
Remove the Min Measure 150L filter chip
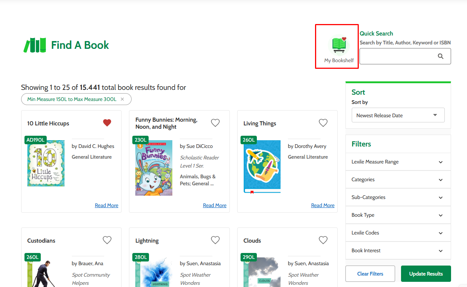(x=122, y=99)
